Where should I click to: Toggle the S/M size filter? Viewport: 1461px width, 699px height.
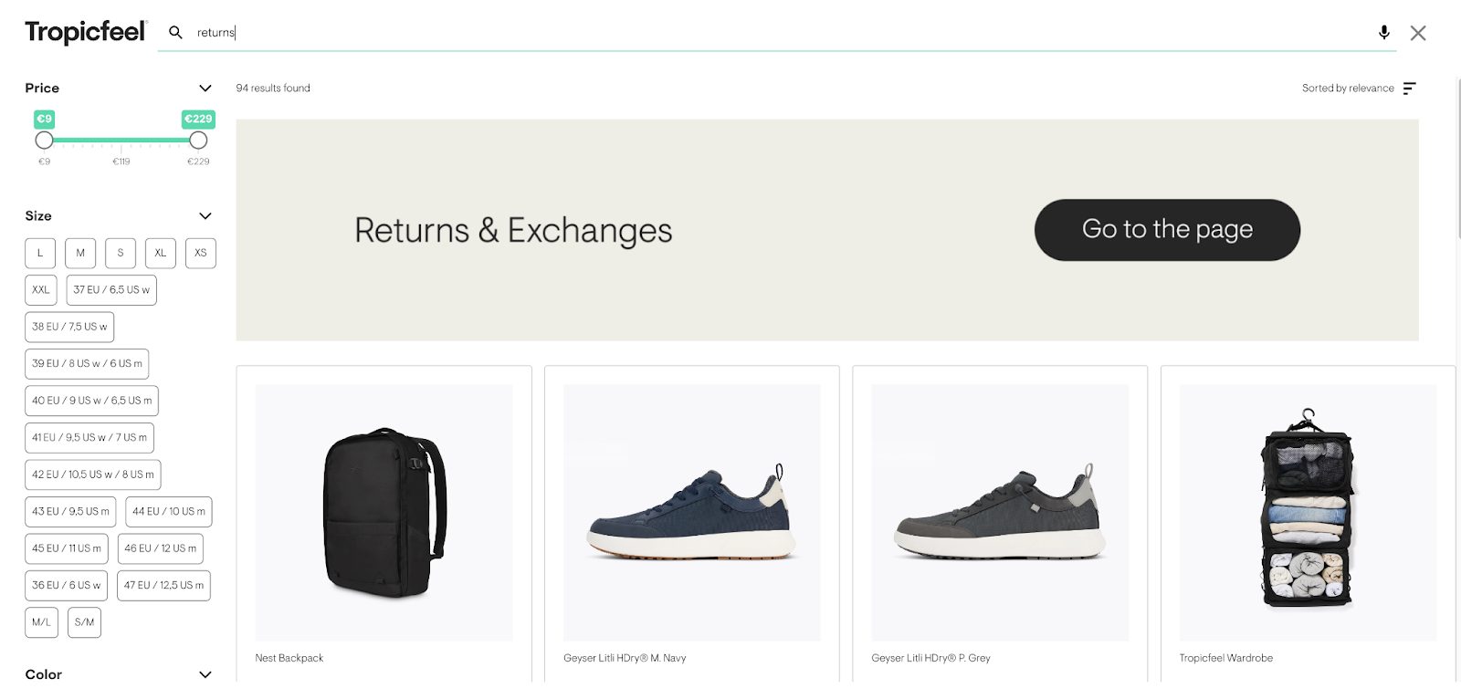pos(84,622)
